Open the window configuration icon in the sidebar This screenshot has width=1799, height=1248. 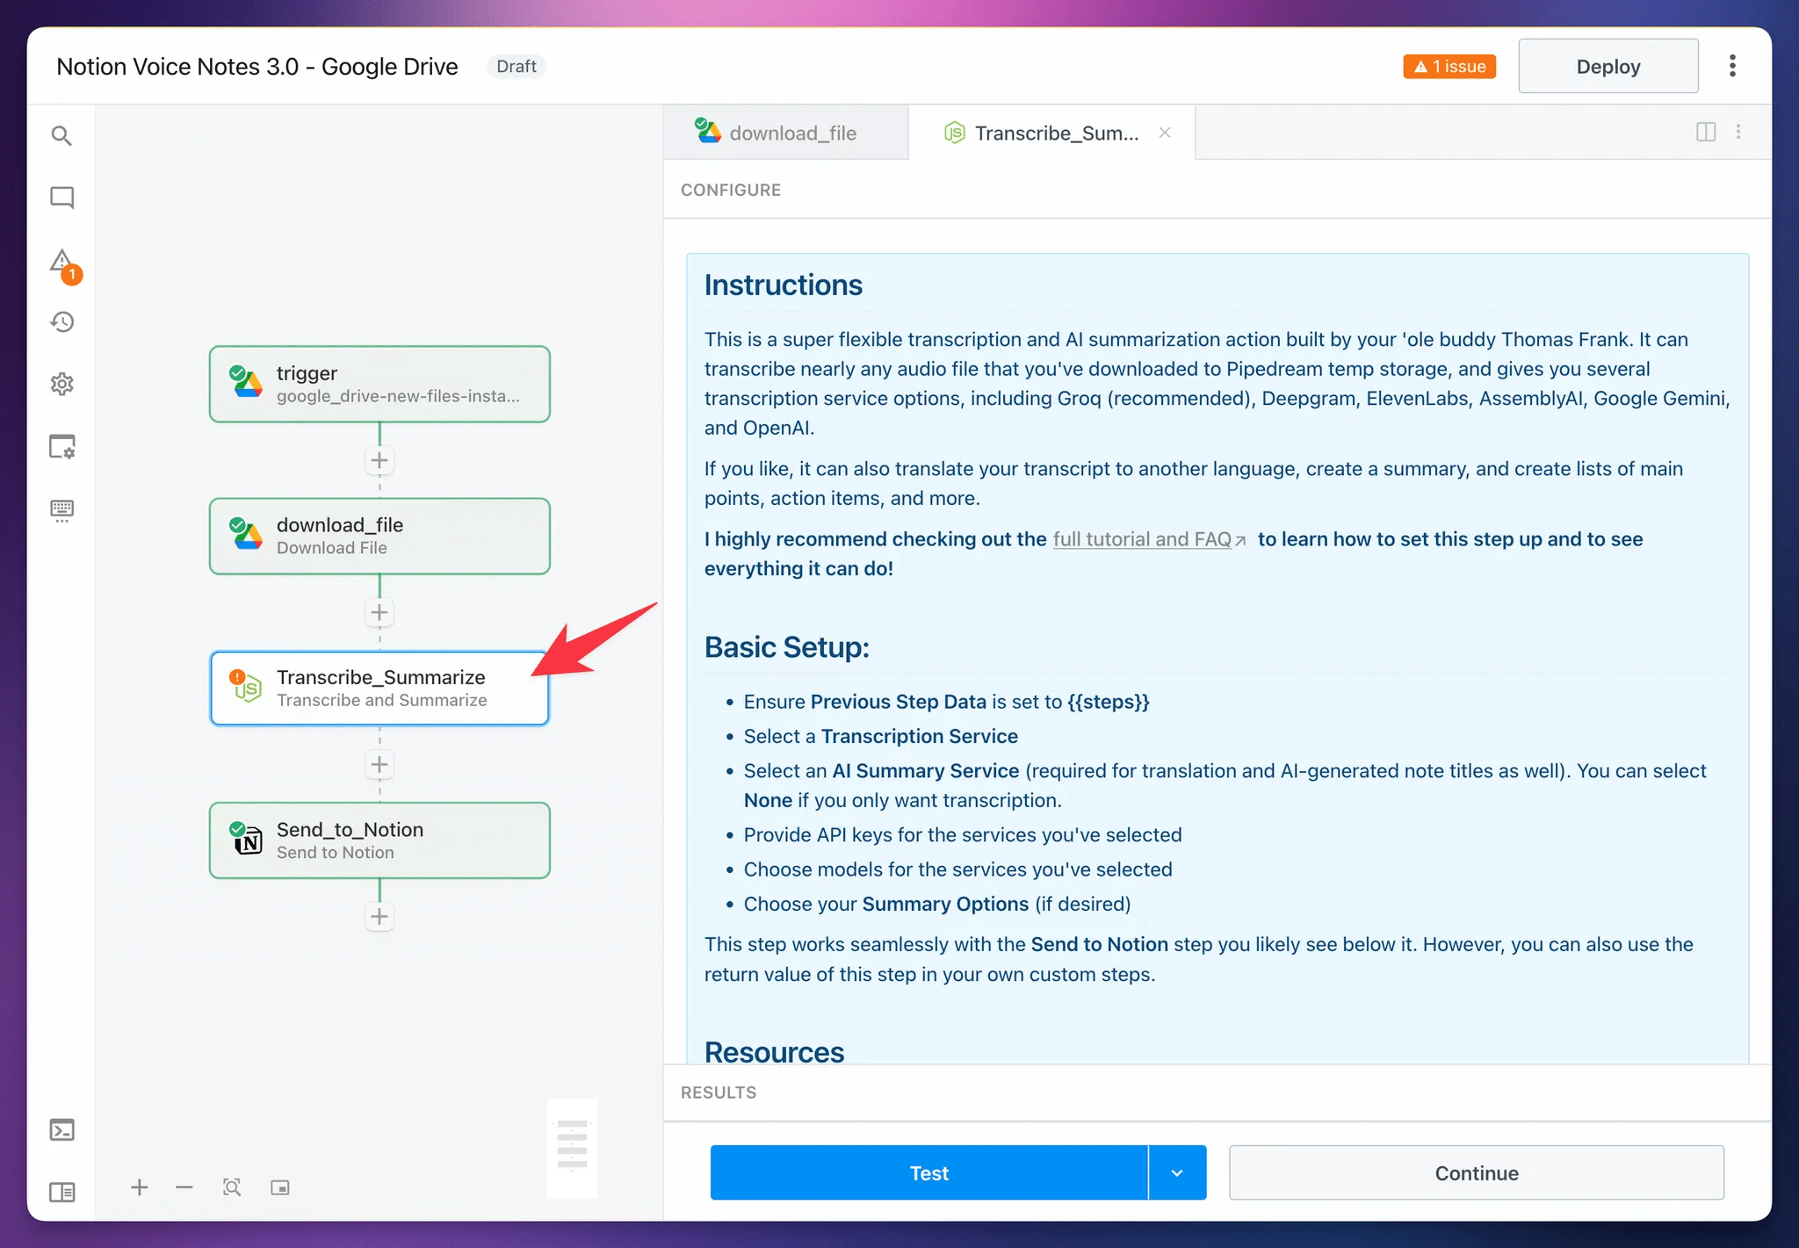[x=61, y=447]
